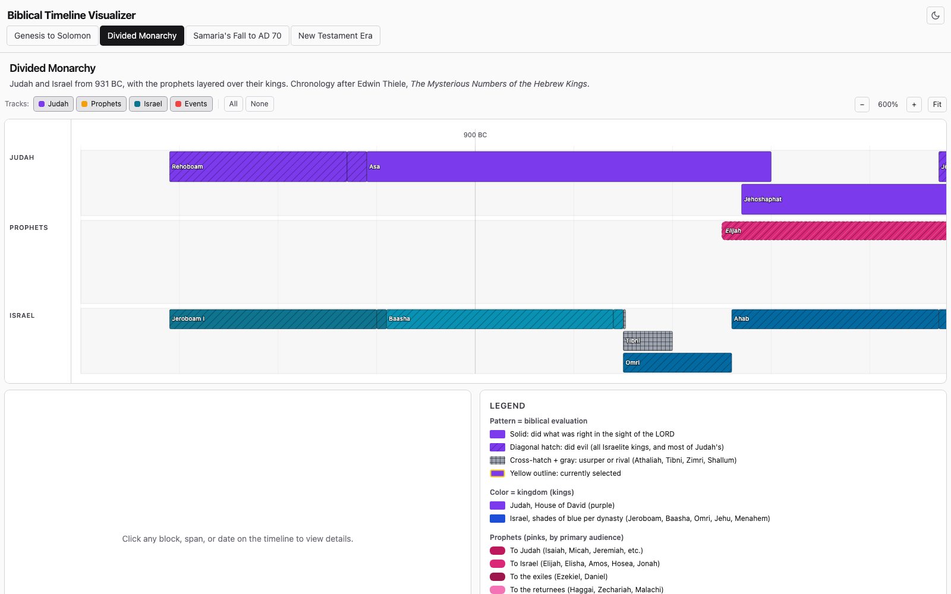This screenshot has width=951, height=594.
Task: Select the Jehoshaphat reign bar
Action: point(843,199)
